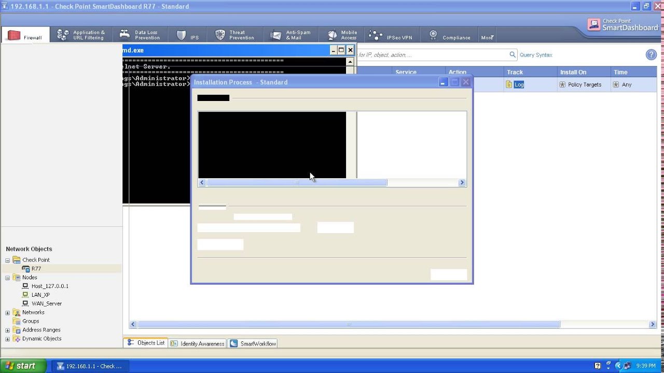Image resolution: width=664 pixels, height=373 pixels.
Task: Click the Log track cell
Action: pos(530,84)
